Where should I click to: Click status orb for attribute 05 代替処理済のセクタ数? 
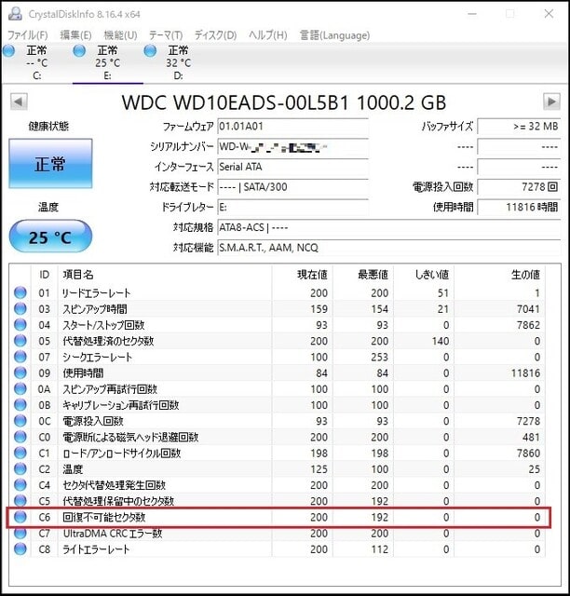(20, 341)
